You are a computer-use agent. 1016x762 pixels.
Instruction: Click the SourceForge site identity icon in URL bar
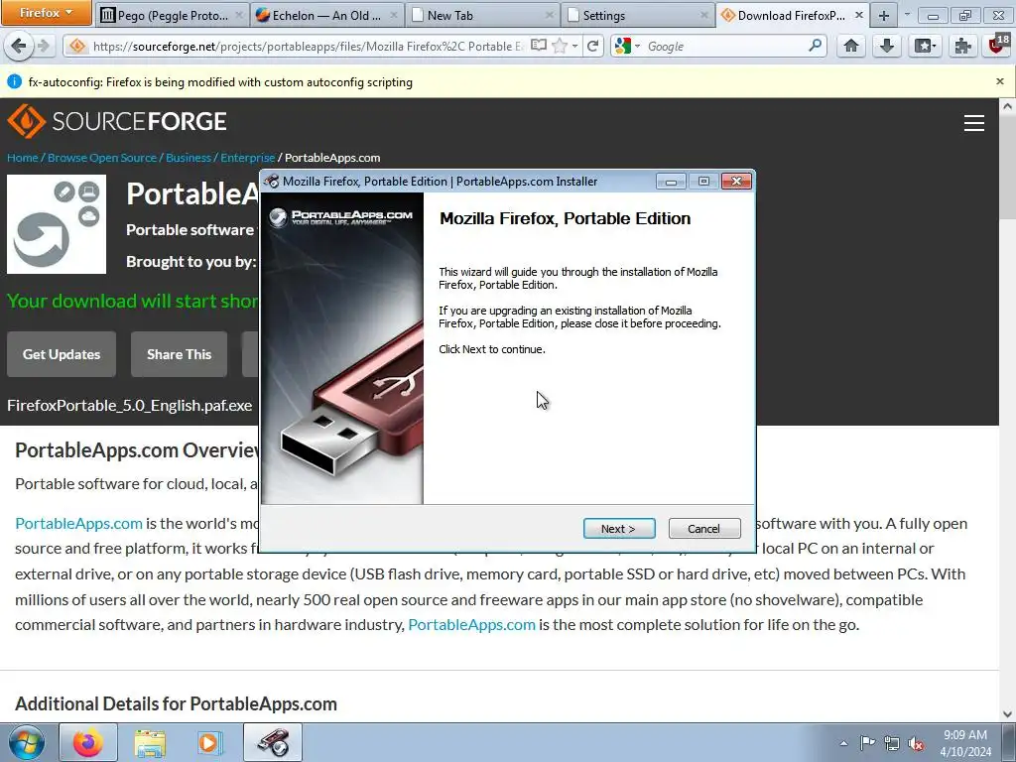click(77, 46)
